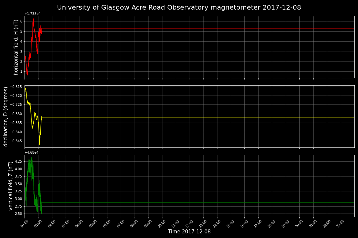Click the '03:00' time tick label

tap(66, 224)
